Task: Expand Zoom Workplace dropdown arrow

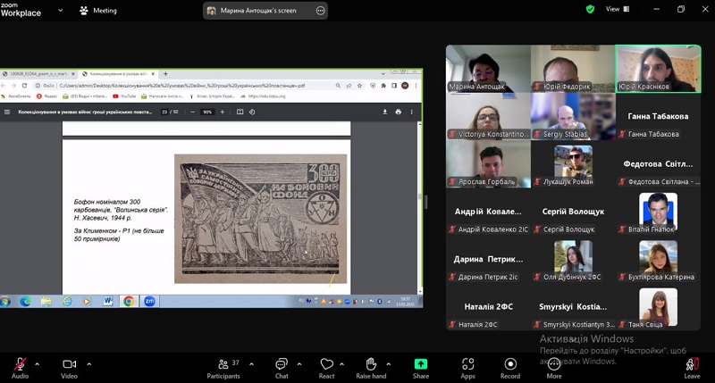Action: coord(60,10)
